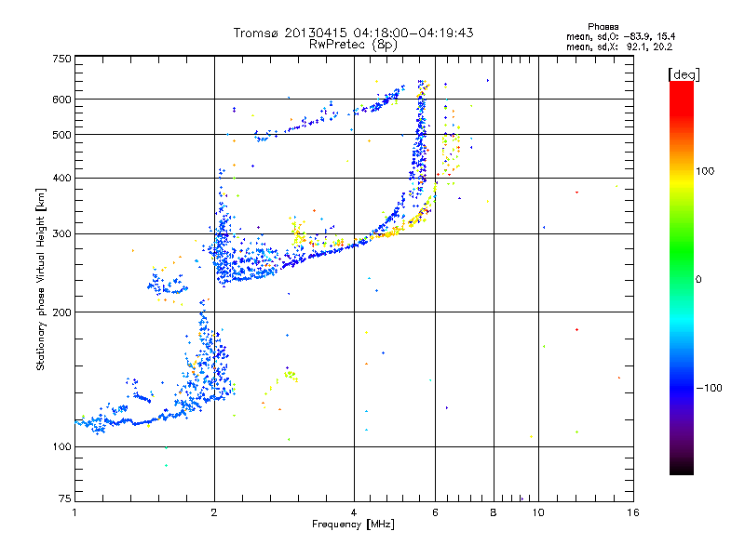Click the y-axis tick label "750"

[61, 59]
